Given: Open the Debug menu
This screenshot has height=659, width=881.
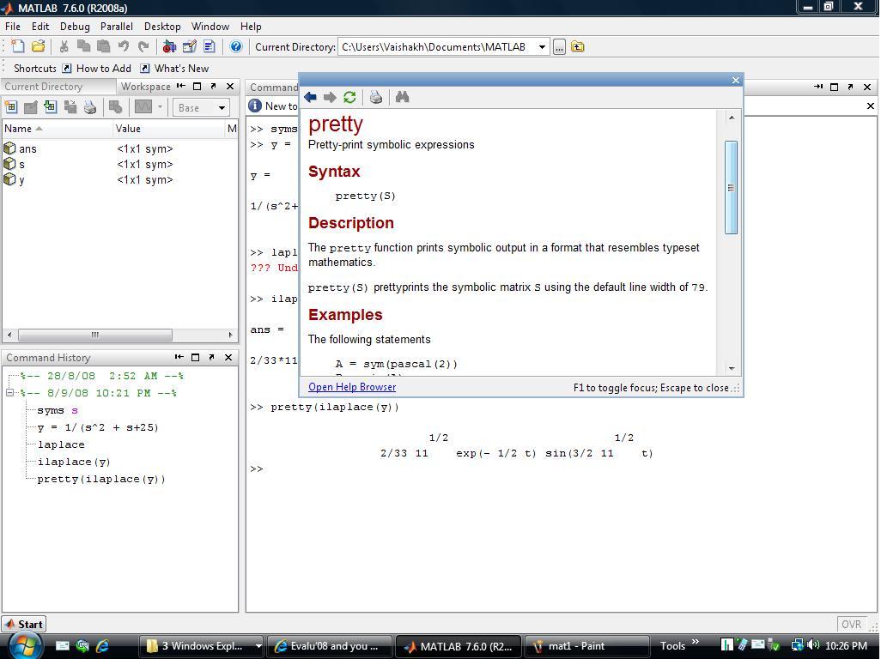Looking at the screenshot, I should (75, 27).
